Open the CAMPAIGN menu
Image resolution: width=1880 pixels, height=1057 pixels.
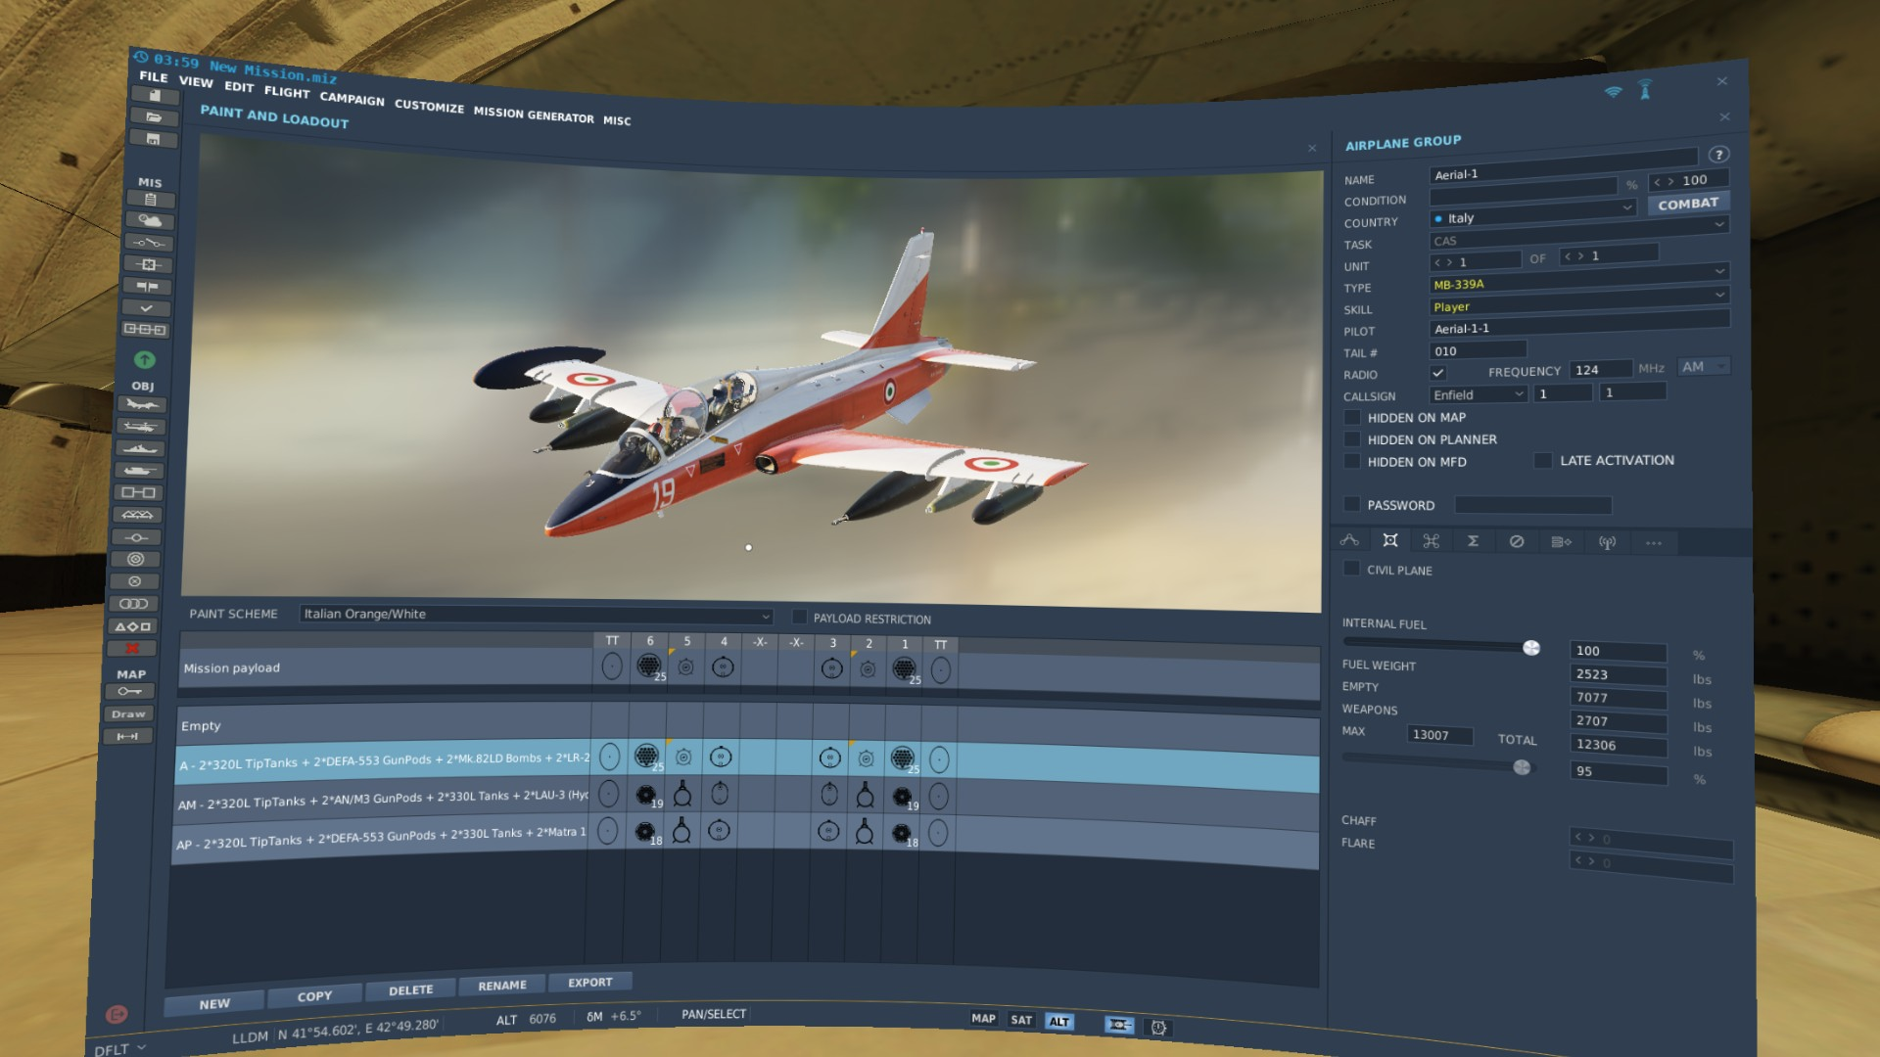[352, 99]
